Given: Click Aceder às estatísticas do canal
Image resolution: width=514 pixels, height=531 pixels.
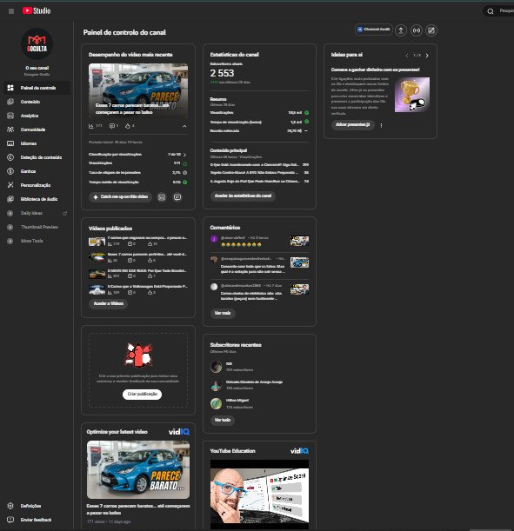Looking at the screenshot, I should pyautogui.click(x=243, y=196).
